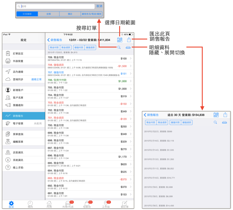The image size is (233, 210).
Task: Select the 金額 search scope segment
Action: (x=49, y=14)
